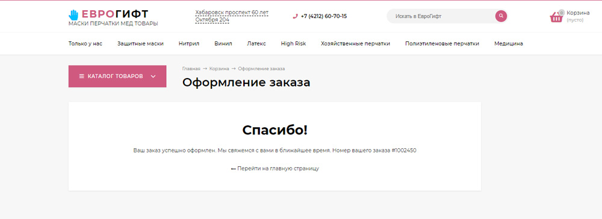
Task: Expand the Каталог товаров chevron
Action: [x=153, y=76]
